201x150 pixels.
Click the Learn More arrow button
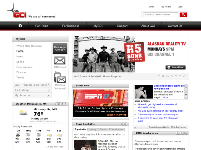point(176,67)
